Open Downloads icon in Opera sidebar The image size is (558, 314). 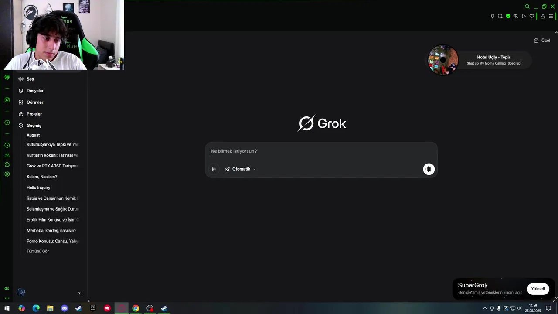click(7, 155)
